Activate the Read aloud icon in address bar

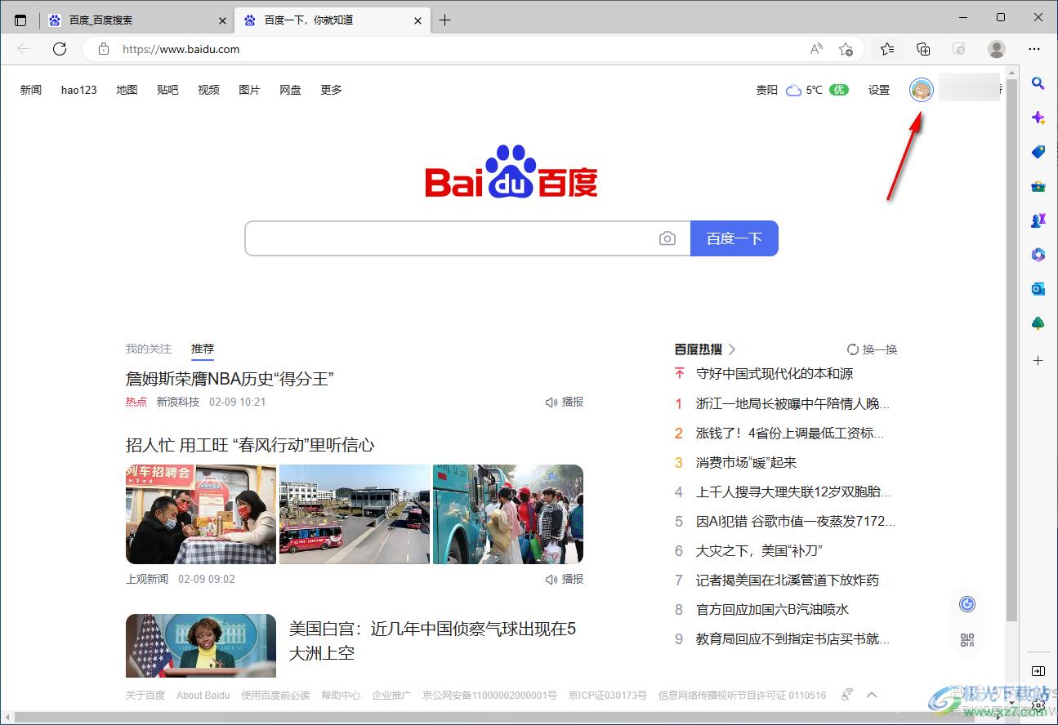(x=816, y=49)
